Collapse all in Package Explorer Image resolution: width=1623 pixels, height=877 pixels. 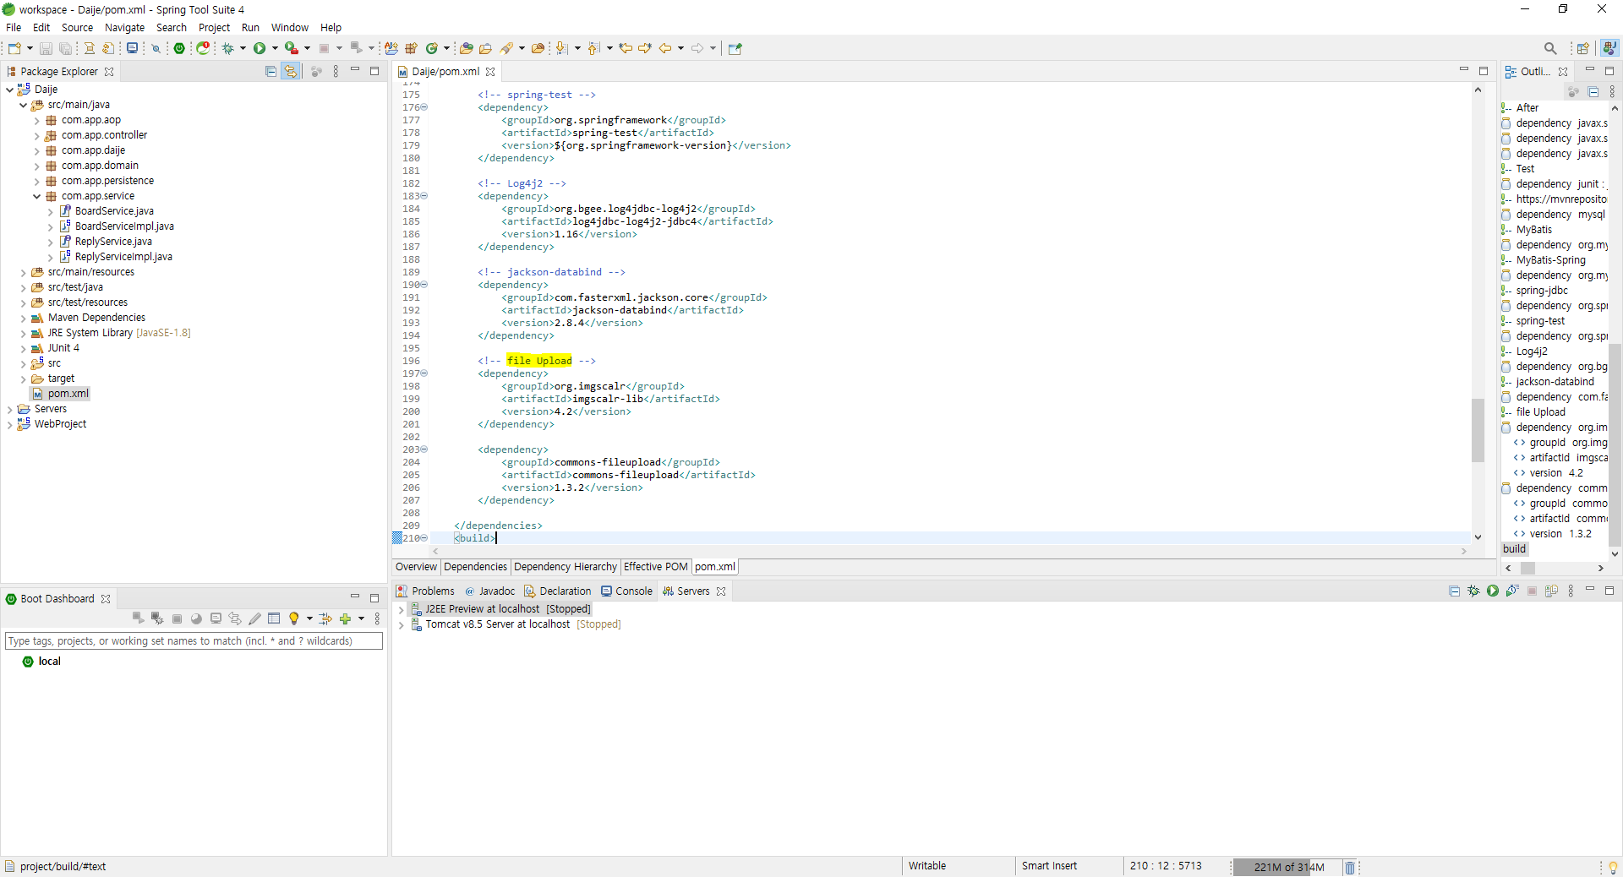click(x=270, y=72)
